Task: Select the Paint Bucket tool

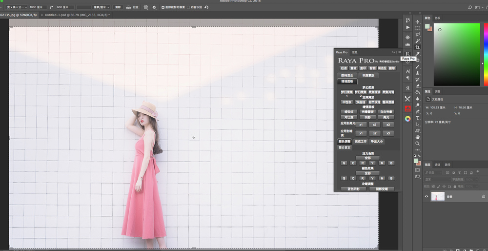Action: point(418,92)
